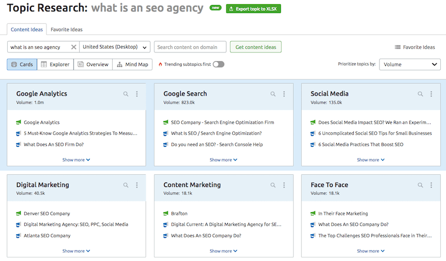Click the megaphone icon beside Do you need an SEO?
The image size is (446, 261).
166,144
